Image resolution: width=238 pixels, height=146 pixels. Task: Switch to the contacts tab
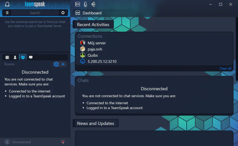pyautogui.click(x=15, y=57)
